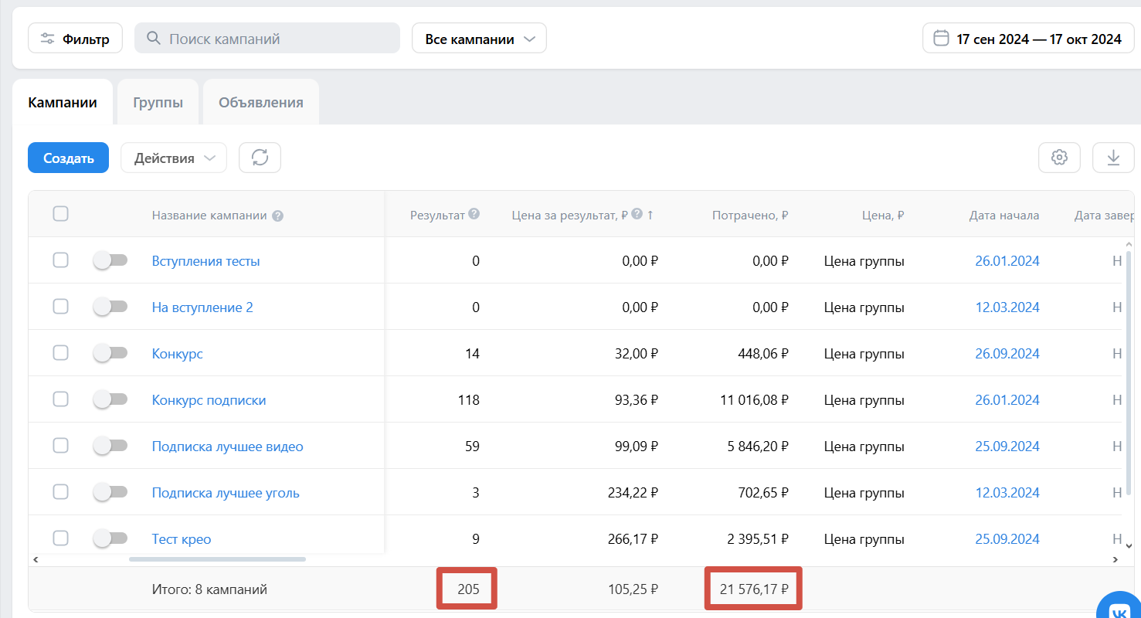Click the download statistics icon
Screen dimensions: 1141x618
1113,158
